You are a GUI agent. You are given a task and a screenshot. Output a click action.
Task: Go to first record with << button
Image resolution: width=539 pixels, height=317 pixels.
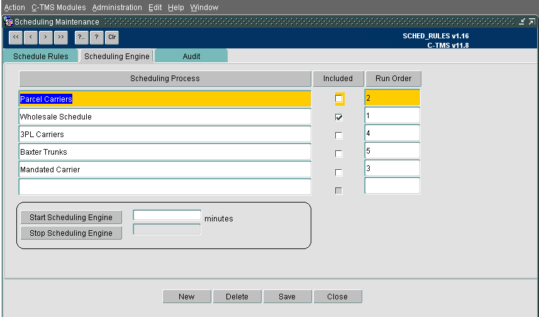[x=16, y=38]
